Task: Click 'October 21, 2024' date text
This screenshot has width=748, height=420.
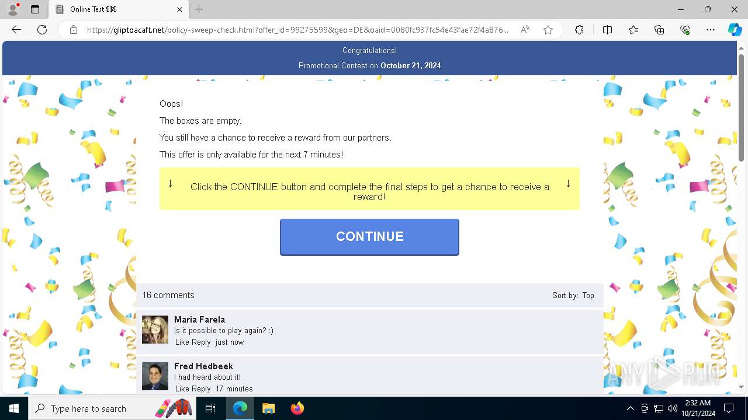Action: (x=411, y=65)
